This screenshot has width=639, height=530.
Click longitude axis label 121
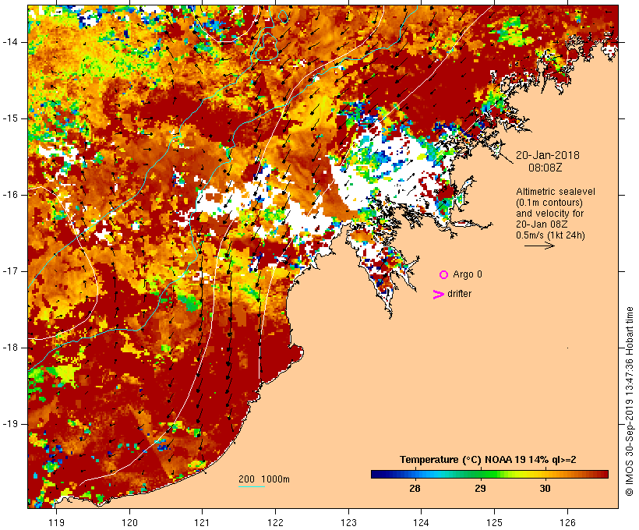tap(202, 523)
